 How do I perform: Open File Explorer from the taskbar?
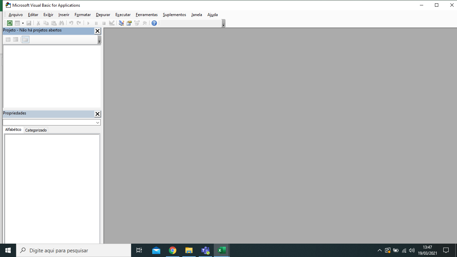coord(189,250)
